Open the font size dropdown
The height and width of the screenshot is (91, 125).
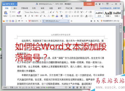point(48,12)
